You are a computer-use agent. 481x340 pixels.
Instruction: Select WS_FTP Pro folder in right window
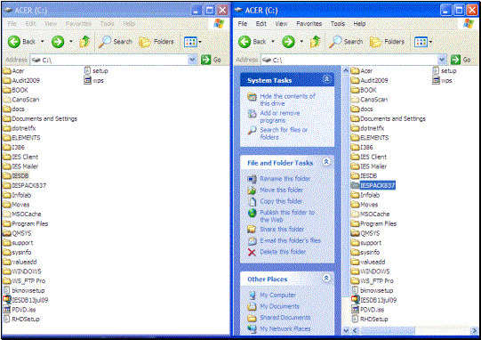coord(373,281)
